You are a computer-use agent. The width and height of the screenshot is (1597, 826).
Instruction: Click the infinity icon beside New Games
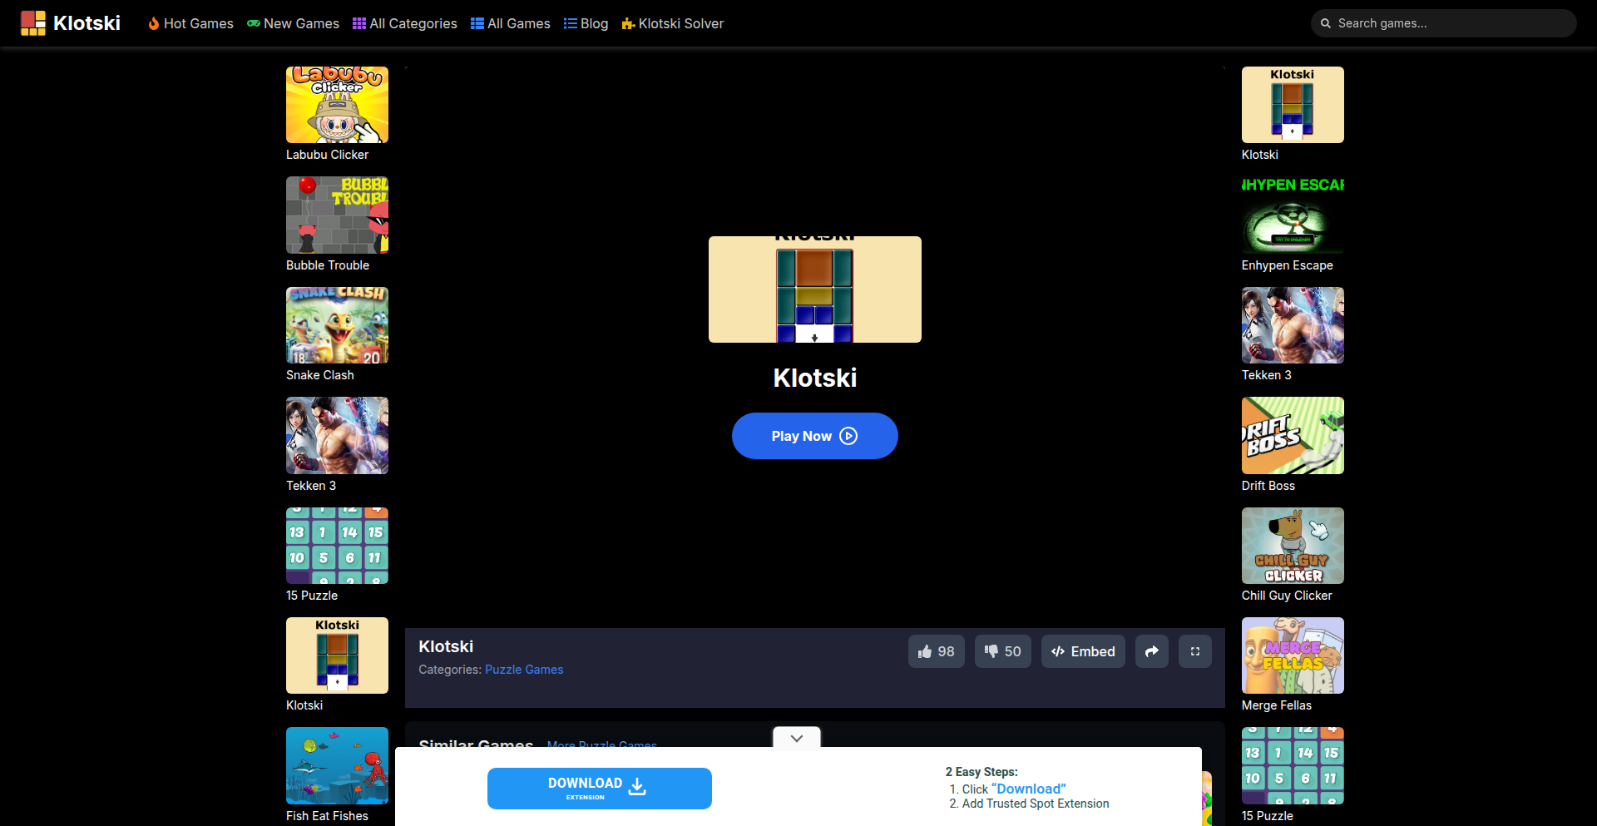tap(252, 23)
